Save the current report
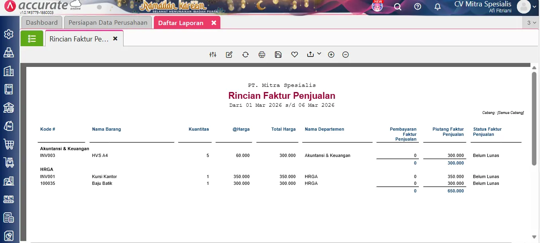This screenshot has width=540, height=243. tap(278, 54)
